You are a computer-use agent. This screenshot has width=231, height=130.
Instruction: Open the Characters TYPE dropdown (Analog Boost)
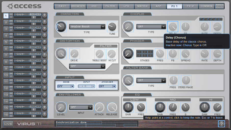87,27
